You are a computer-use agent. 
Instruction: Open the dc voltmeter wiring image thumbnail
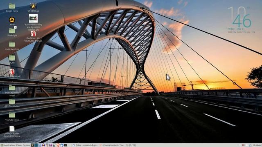(x=33, y=18)
